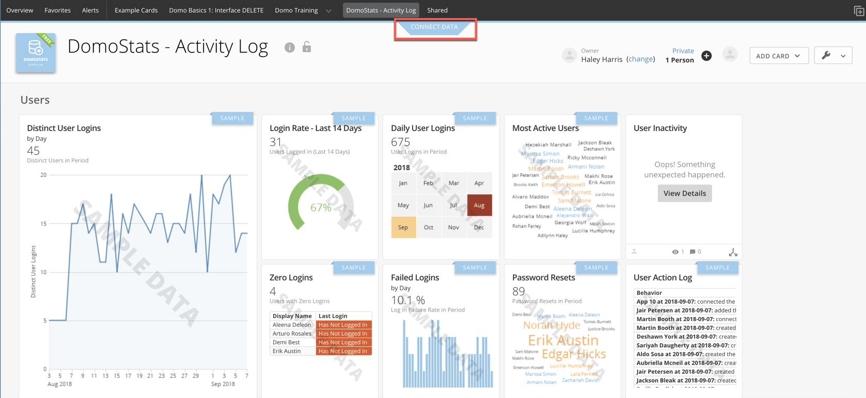Viewport: 866px width, 398px height.
Task: Click the owner avatar next to Haley Harris
Action: (569, 55)
